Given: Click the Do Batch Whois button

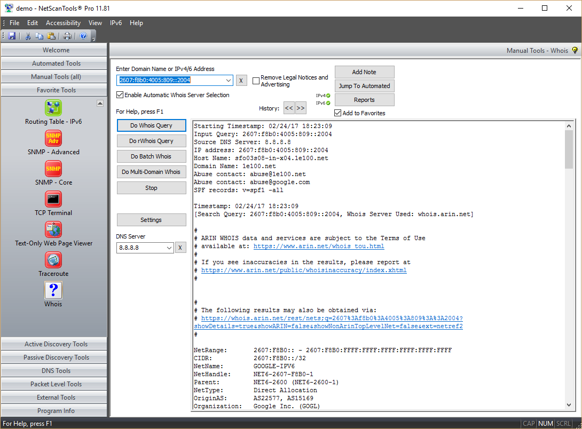Looking at the screenshot, I should [152, 156].
